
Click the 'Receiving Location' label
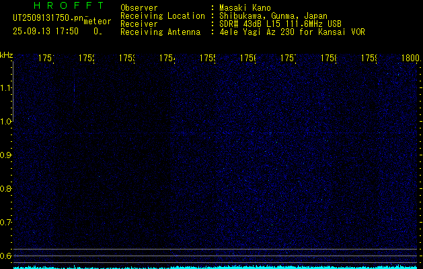pyautogui.click(x=163, y=16)
